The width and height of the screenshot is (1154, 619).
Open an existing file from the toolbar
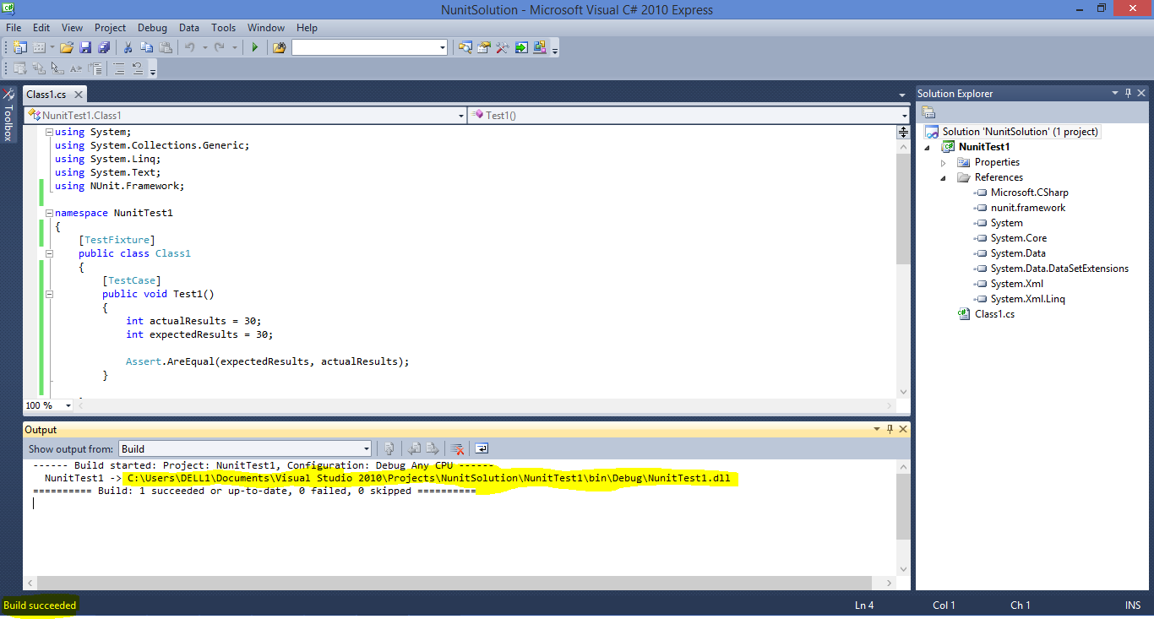pos(66,47)
